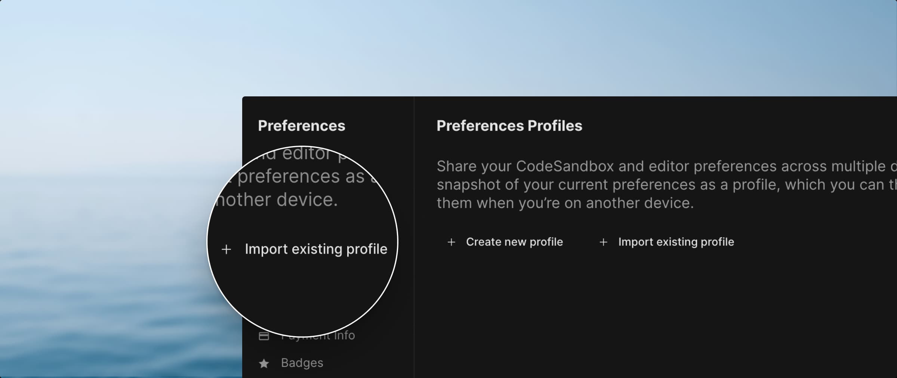Click Import existing profile in Preferences Profiles panel

pos(676,242)
